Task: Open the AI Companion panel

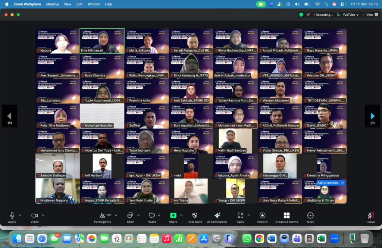Action: pos(217,216)
